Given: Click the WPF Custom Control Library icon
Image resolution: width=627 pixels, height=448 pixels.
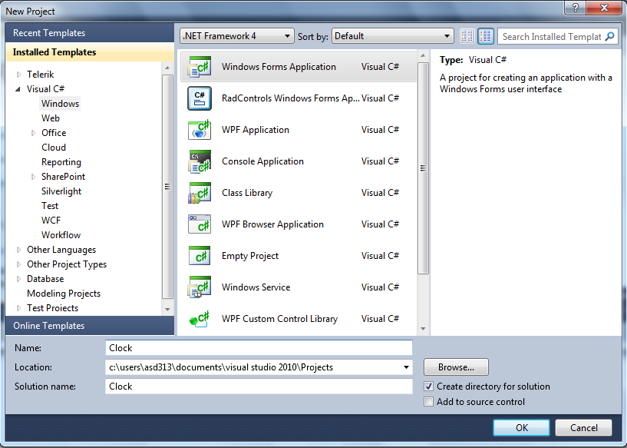Looking at the screenshot, I should pyautogui.click(x=199, y=319).
